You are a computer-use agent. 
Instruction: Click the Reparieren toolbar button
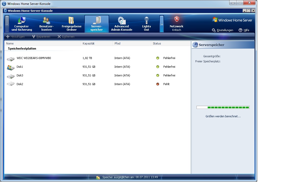(x=41, y=37)
